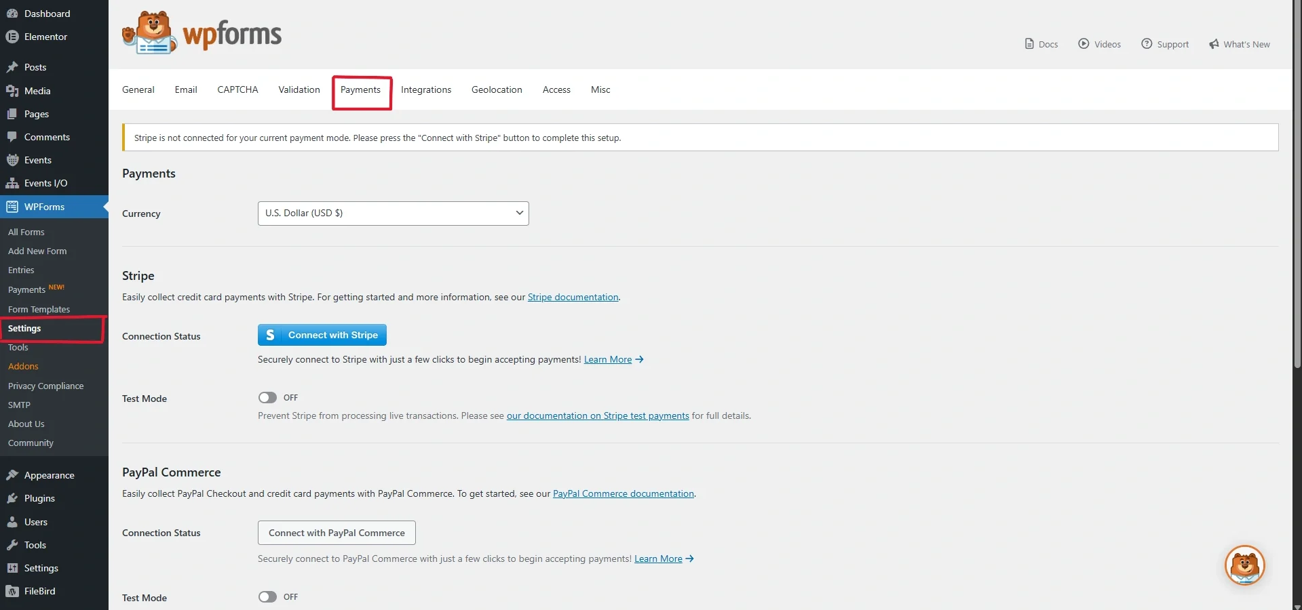Click Connect with PayPal Commerce button

tap(337, 533)
